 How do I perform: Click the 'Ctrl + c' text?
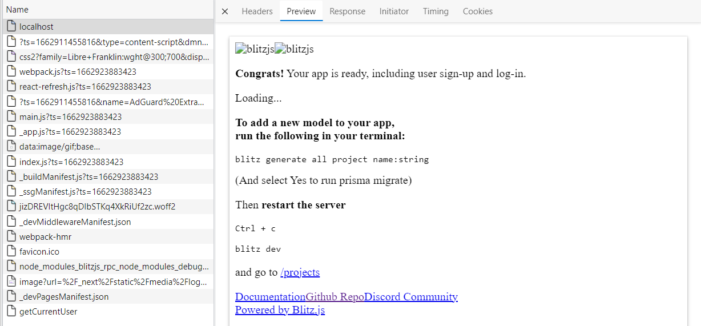(x=255, y=228)
